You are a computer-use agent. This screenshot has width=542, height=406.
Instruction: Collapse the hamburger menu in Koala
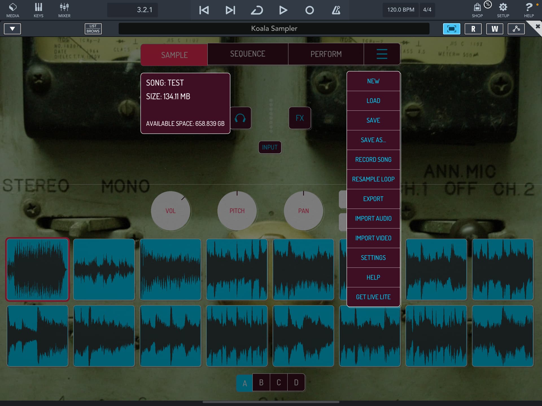(x=382, y=54)
